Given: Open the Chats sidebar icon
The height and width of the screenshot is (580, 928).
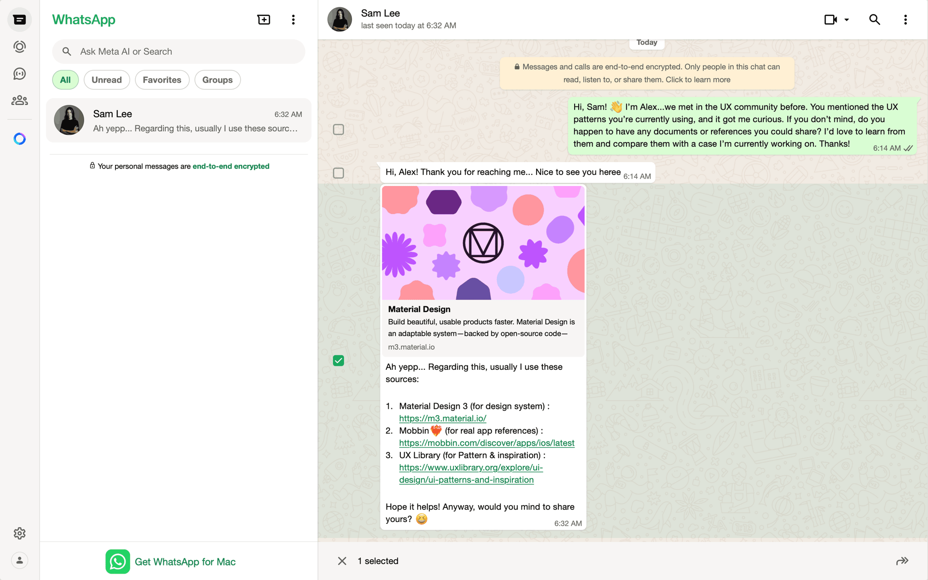Looking at the screenshot, I should click(x=19, y=20).
